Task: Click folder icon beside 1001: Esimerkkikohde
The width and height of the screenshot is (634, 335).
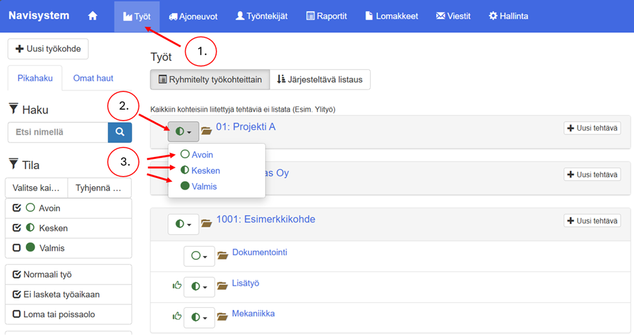Action: point(206,223)
